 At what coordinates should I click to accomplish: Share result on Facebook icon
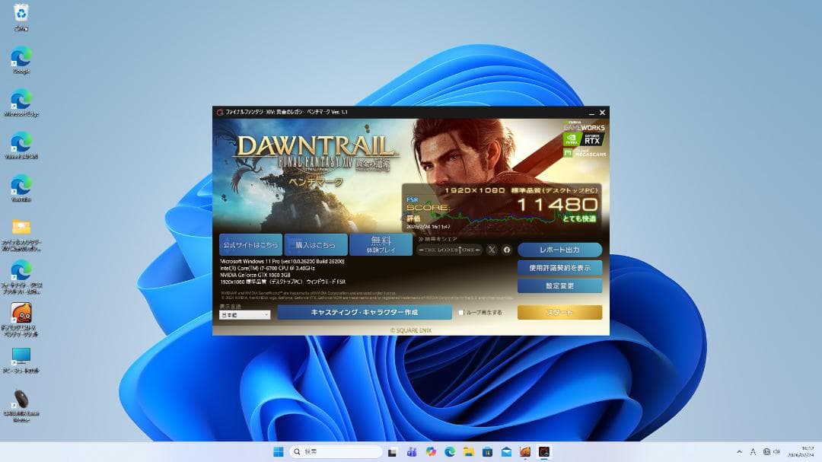coord(507,250)
